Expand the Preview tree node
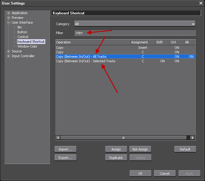The width and height of the screenshot is (205, 181). [x=8, y=18]
